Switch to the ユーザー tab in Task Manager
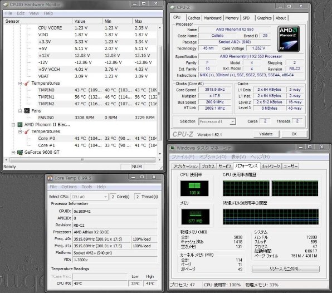 291,167
